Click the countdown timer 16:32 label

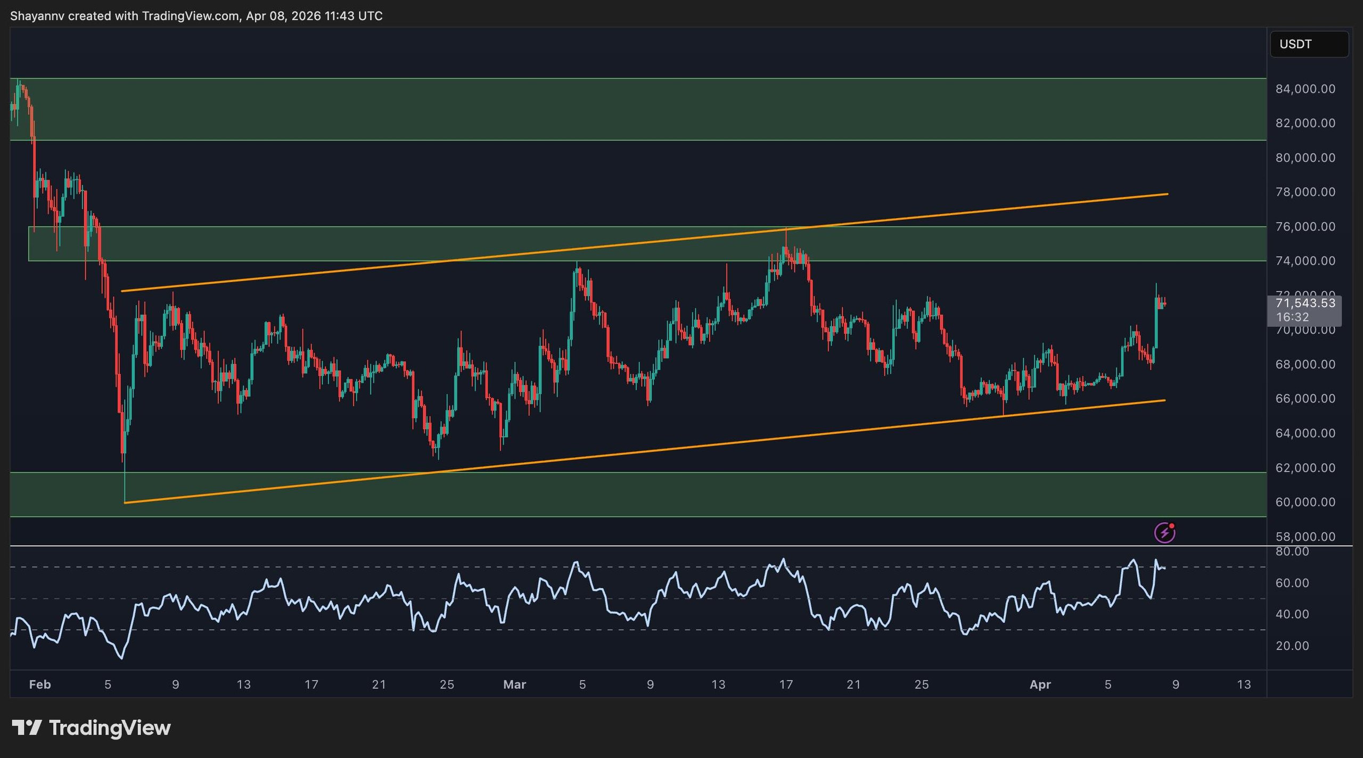[x=1292, y=317]
